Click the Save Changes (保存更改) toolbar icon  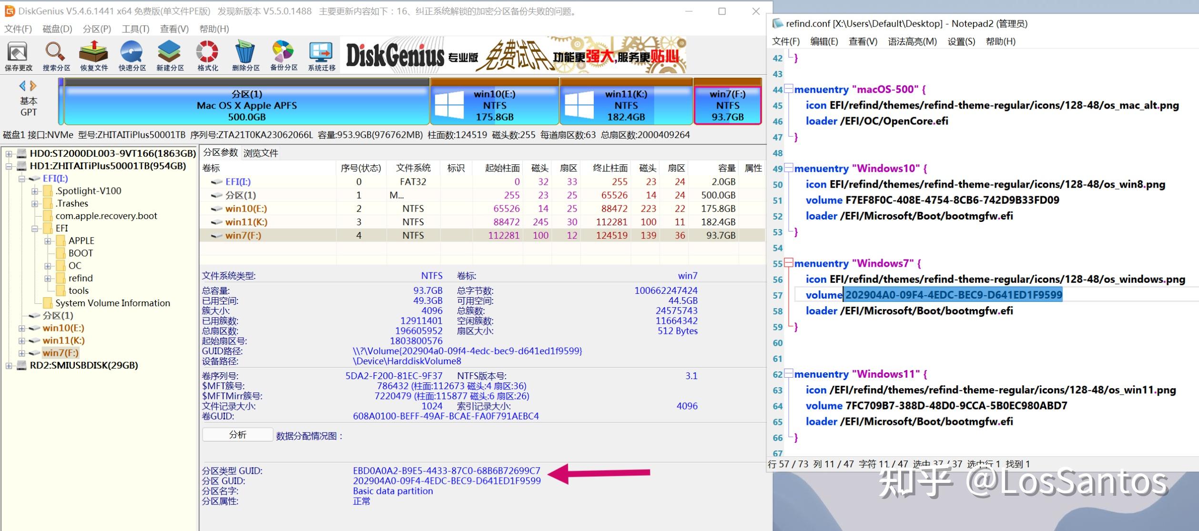19,56
